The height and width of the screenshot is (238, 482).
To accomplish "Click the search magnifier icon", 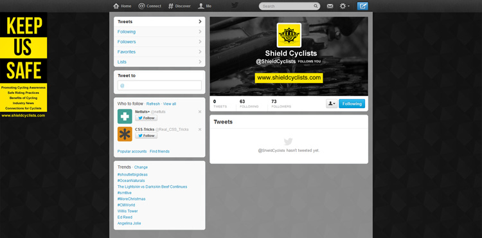I will click(316, 6).
